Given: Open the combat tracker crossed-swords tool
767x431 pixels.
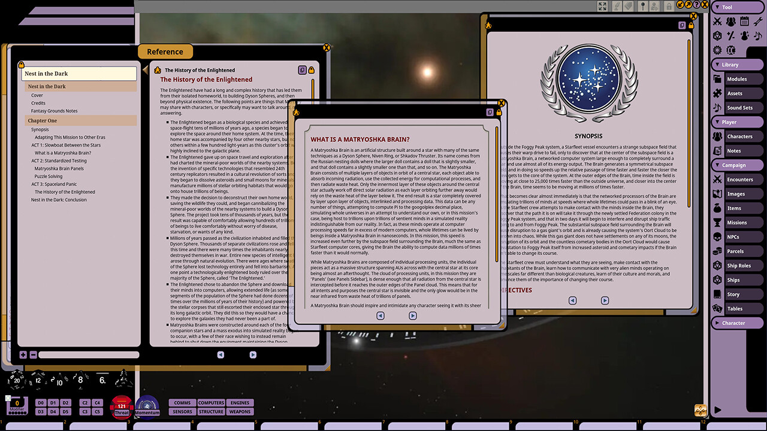Looking at the screenshot, I should click(x=717, y=22).
